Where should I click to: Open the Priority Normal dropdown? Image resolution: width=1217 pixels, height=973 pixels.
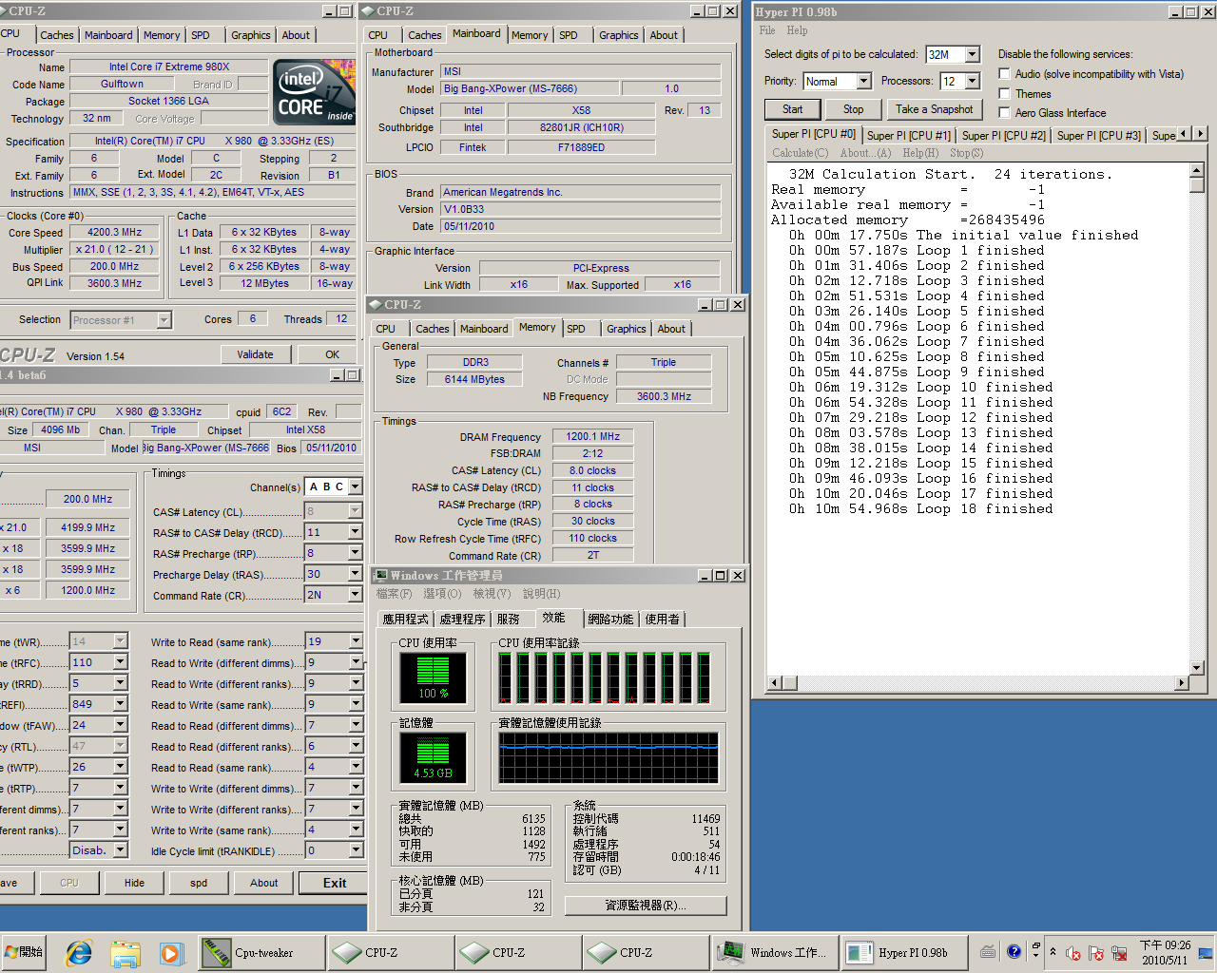point(864,81)
